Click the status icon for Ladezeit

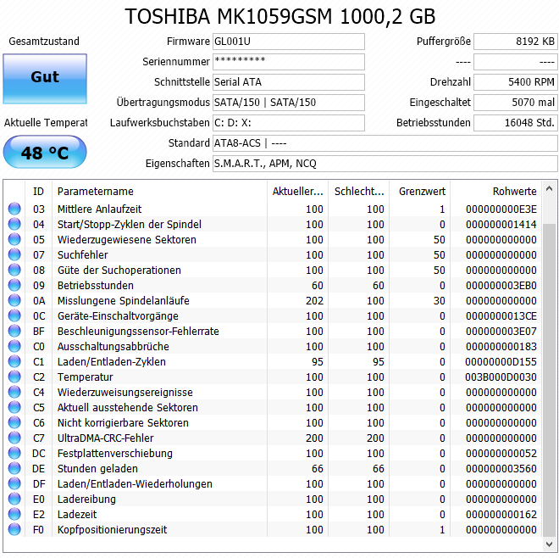pos(14,514)
